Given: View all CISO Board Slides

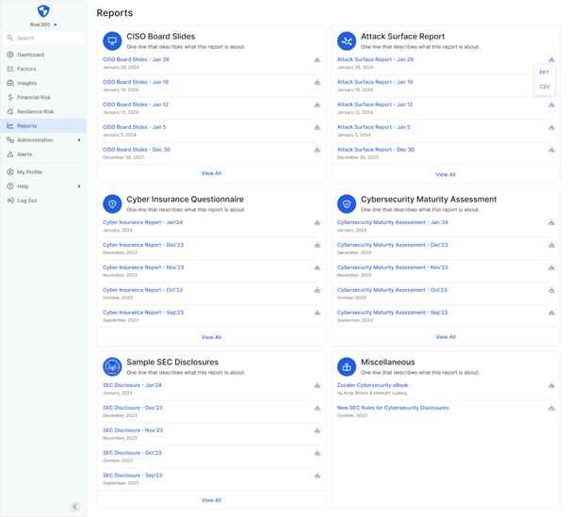Looking at the screenshot, I should coord(211,173).
